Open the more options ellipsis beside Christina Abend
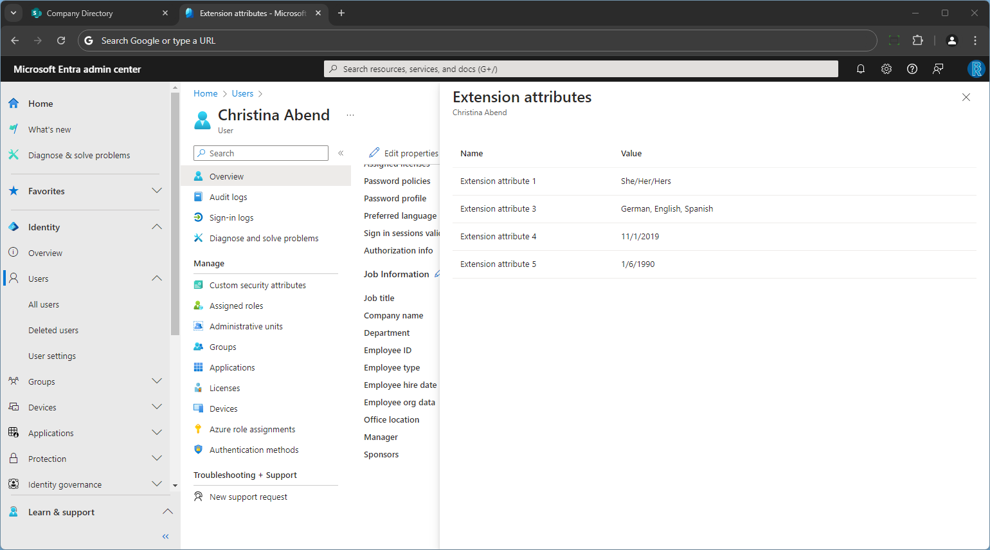990x550 pixels. click(350, 115)
